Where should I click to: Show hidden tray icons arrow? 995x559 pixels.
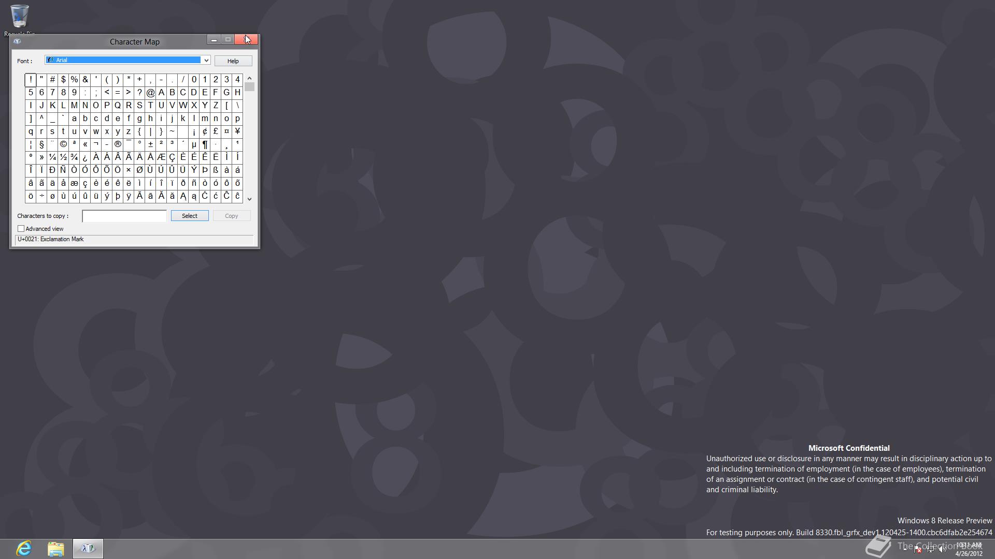[905, 550]
